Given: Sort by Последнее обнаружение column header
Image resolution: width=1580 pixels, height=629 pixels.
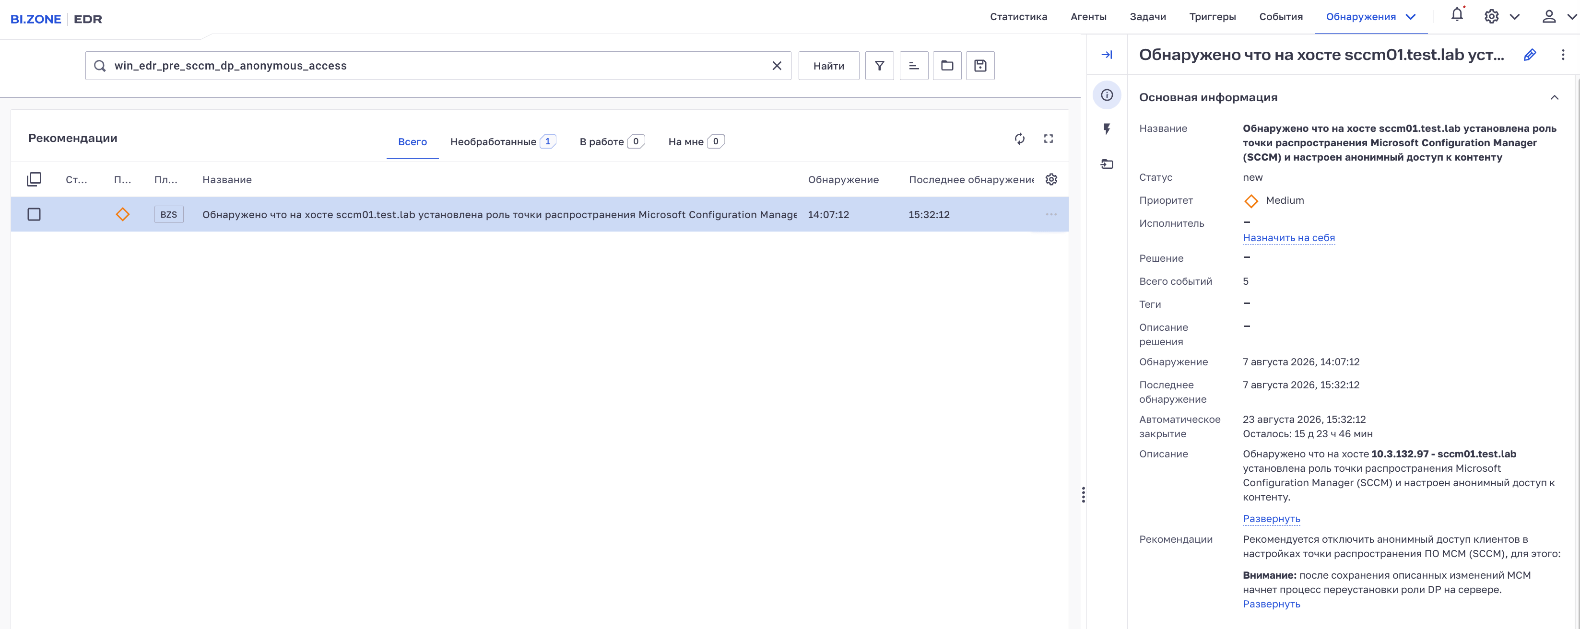Looking at the screenshot, I should pyautogui.click(x=972, y=180).
